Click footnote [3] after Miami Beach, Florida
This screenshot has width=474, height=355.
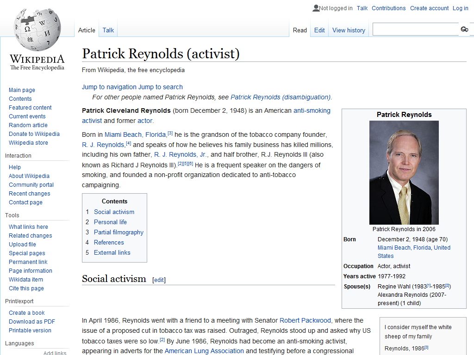(170, 133)
